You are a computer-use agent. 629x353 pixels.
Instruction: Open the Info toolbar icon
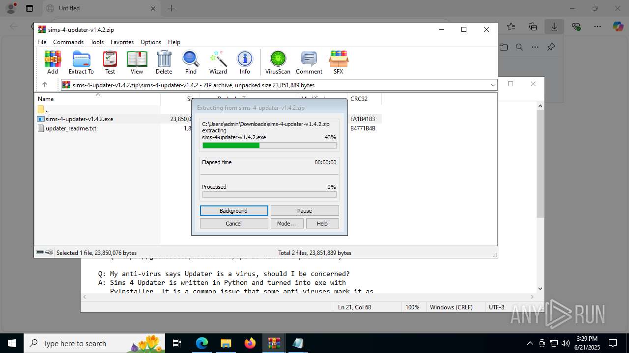pyautogui.click(x=245, y=62)
